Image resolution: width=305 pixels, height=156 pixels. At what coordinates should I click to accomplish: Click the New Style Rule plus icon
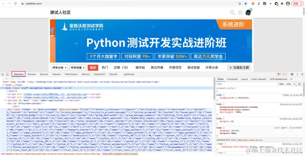pyautogui.click(x=294, y=84)
